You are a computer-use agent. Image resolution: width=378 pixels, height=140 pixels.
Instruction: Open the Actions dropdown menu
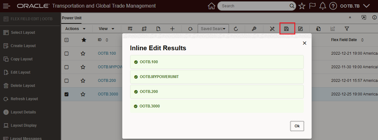(75, 29)
